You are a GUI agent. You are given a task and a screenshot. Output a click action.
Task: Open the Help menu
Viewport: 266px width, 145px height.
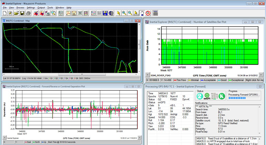coord(69,8)
